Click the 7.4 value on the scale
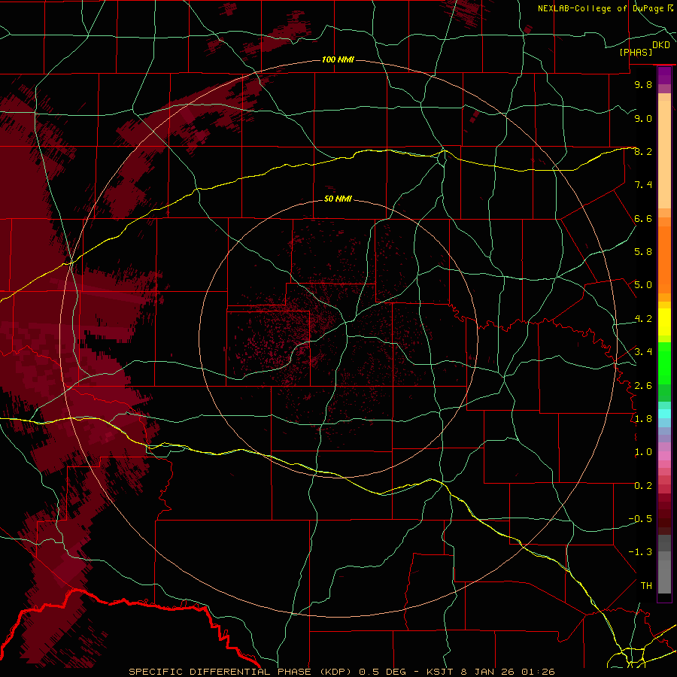The width and height of the screenshot is (677, 677). (x=643, y=185)
